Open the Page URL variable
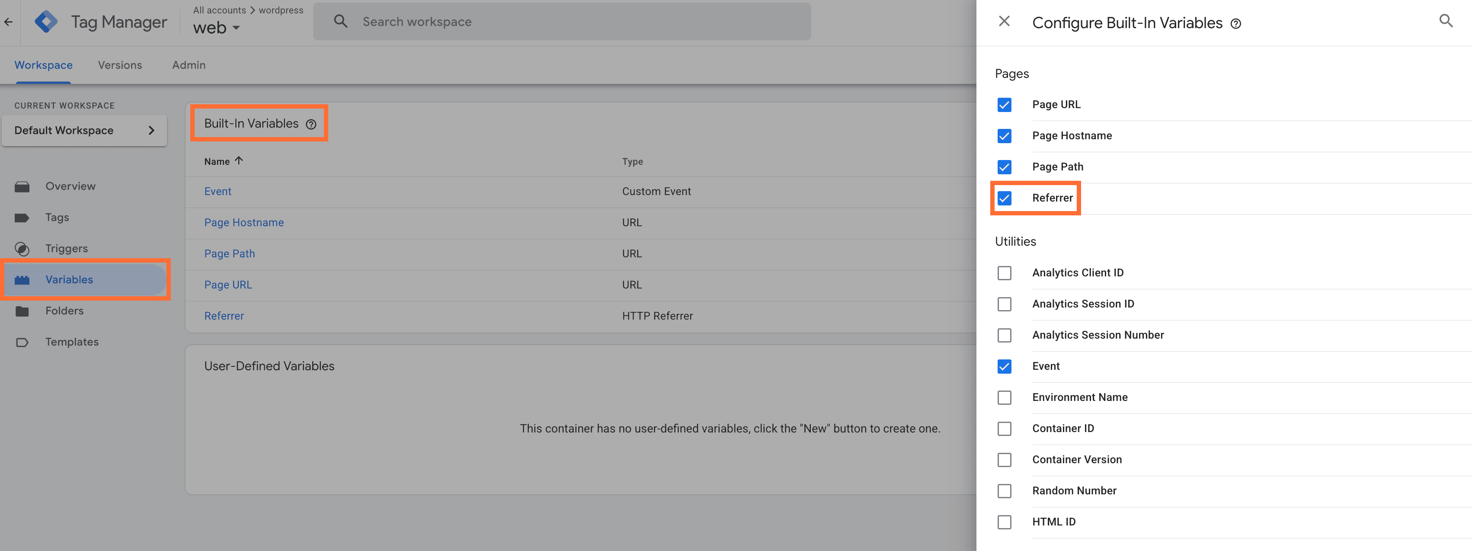1472x551 pixels. [x=227, y=284]
